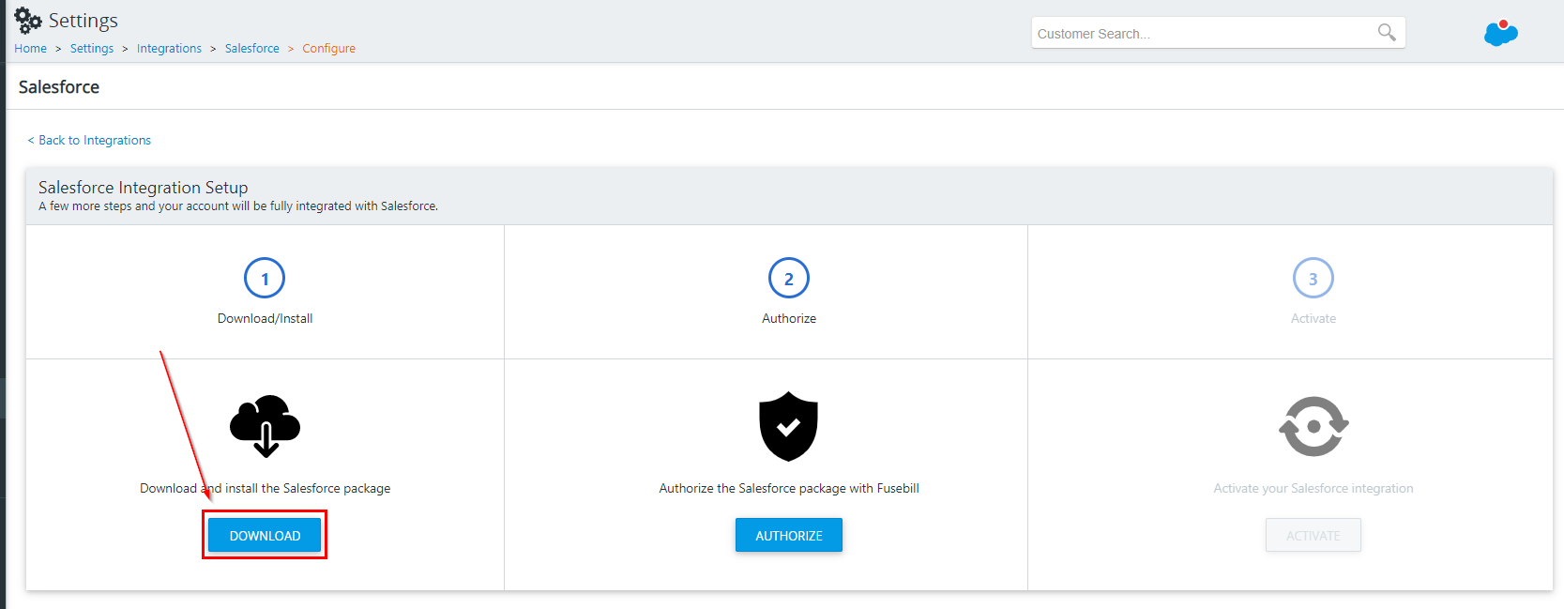Click the Settings header title text
Image resolution: width=1564 pixels, height=609 pixels.
point(84,21)
